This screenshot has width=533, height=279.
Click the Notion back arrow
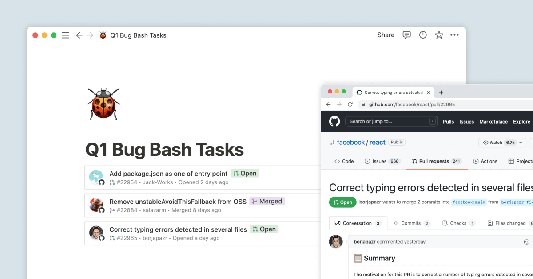[x=79, y=35]
